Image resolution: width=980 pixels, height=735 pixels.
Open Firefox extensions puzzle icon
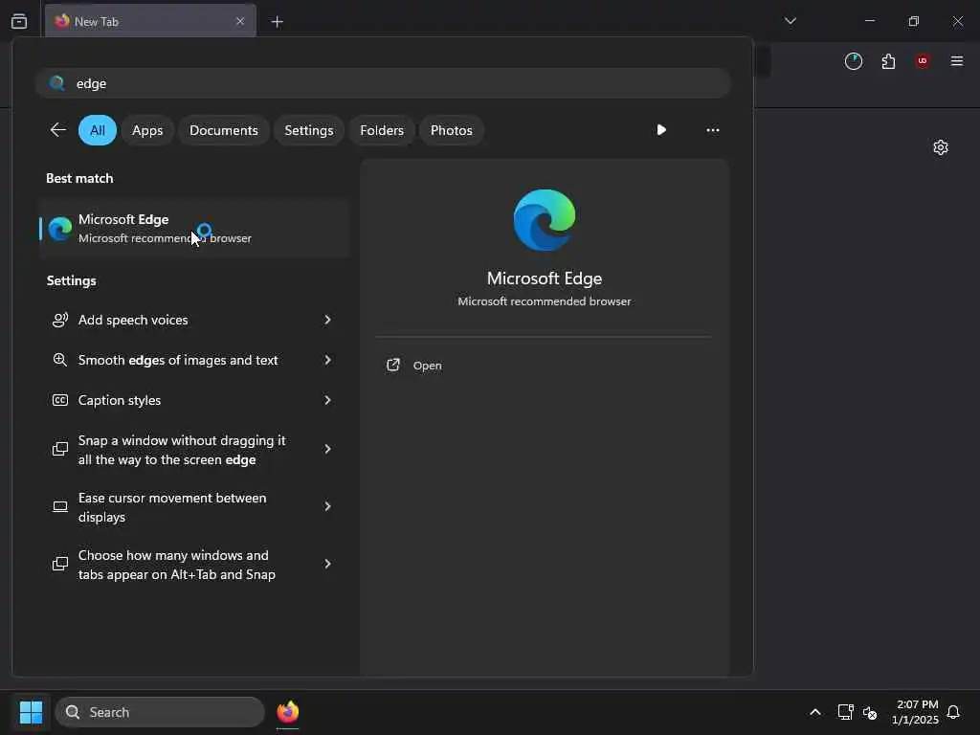click(888, 61)
